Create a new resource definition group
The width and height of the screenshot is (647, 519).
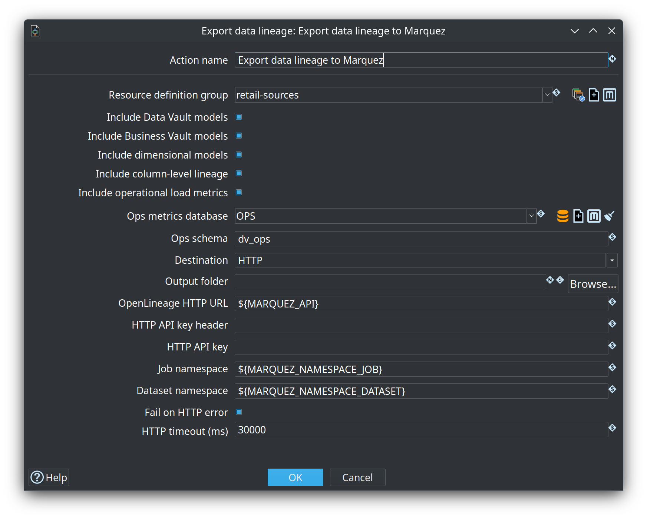594,95
